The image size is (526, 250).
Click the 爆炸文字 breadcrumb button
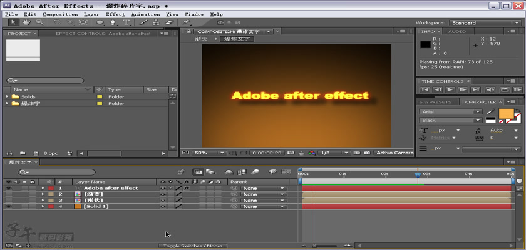coord(237,39)
